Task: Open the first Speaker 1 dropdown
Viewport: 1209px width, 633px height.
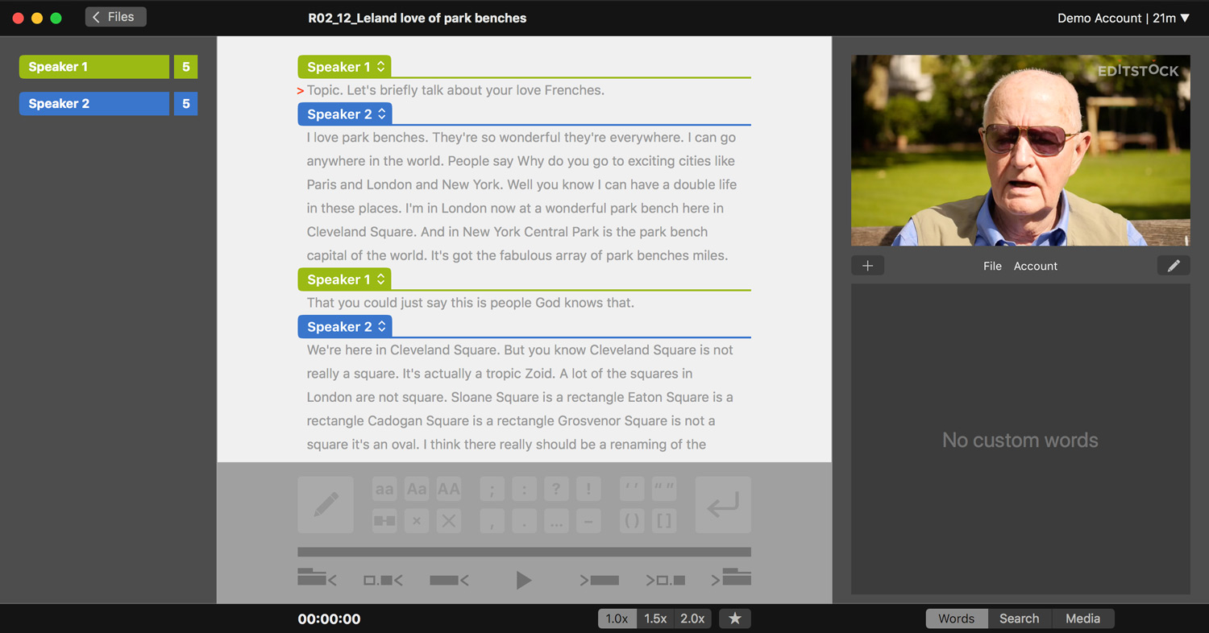Action: pyautogui.click(x=345, y=67)
